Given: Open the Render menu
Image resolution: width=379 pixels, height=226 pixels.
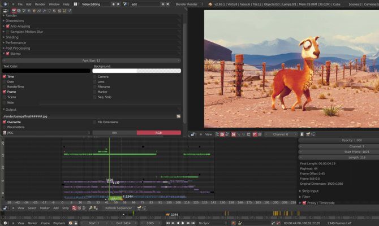Looking at the screenshot, I should (40, 4).
